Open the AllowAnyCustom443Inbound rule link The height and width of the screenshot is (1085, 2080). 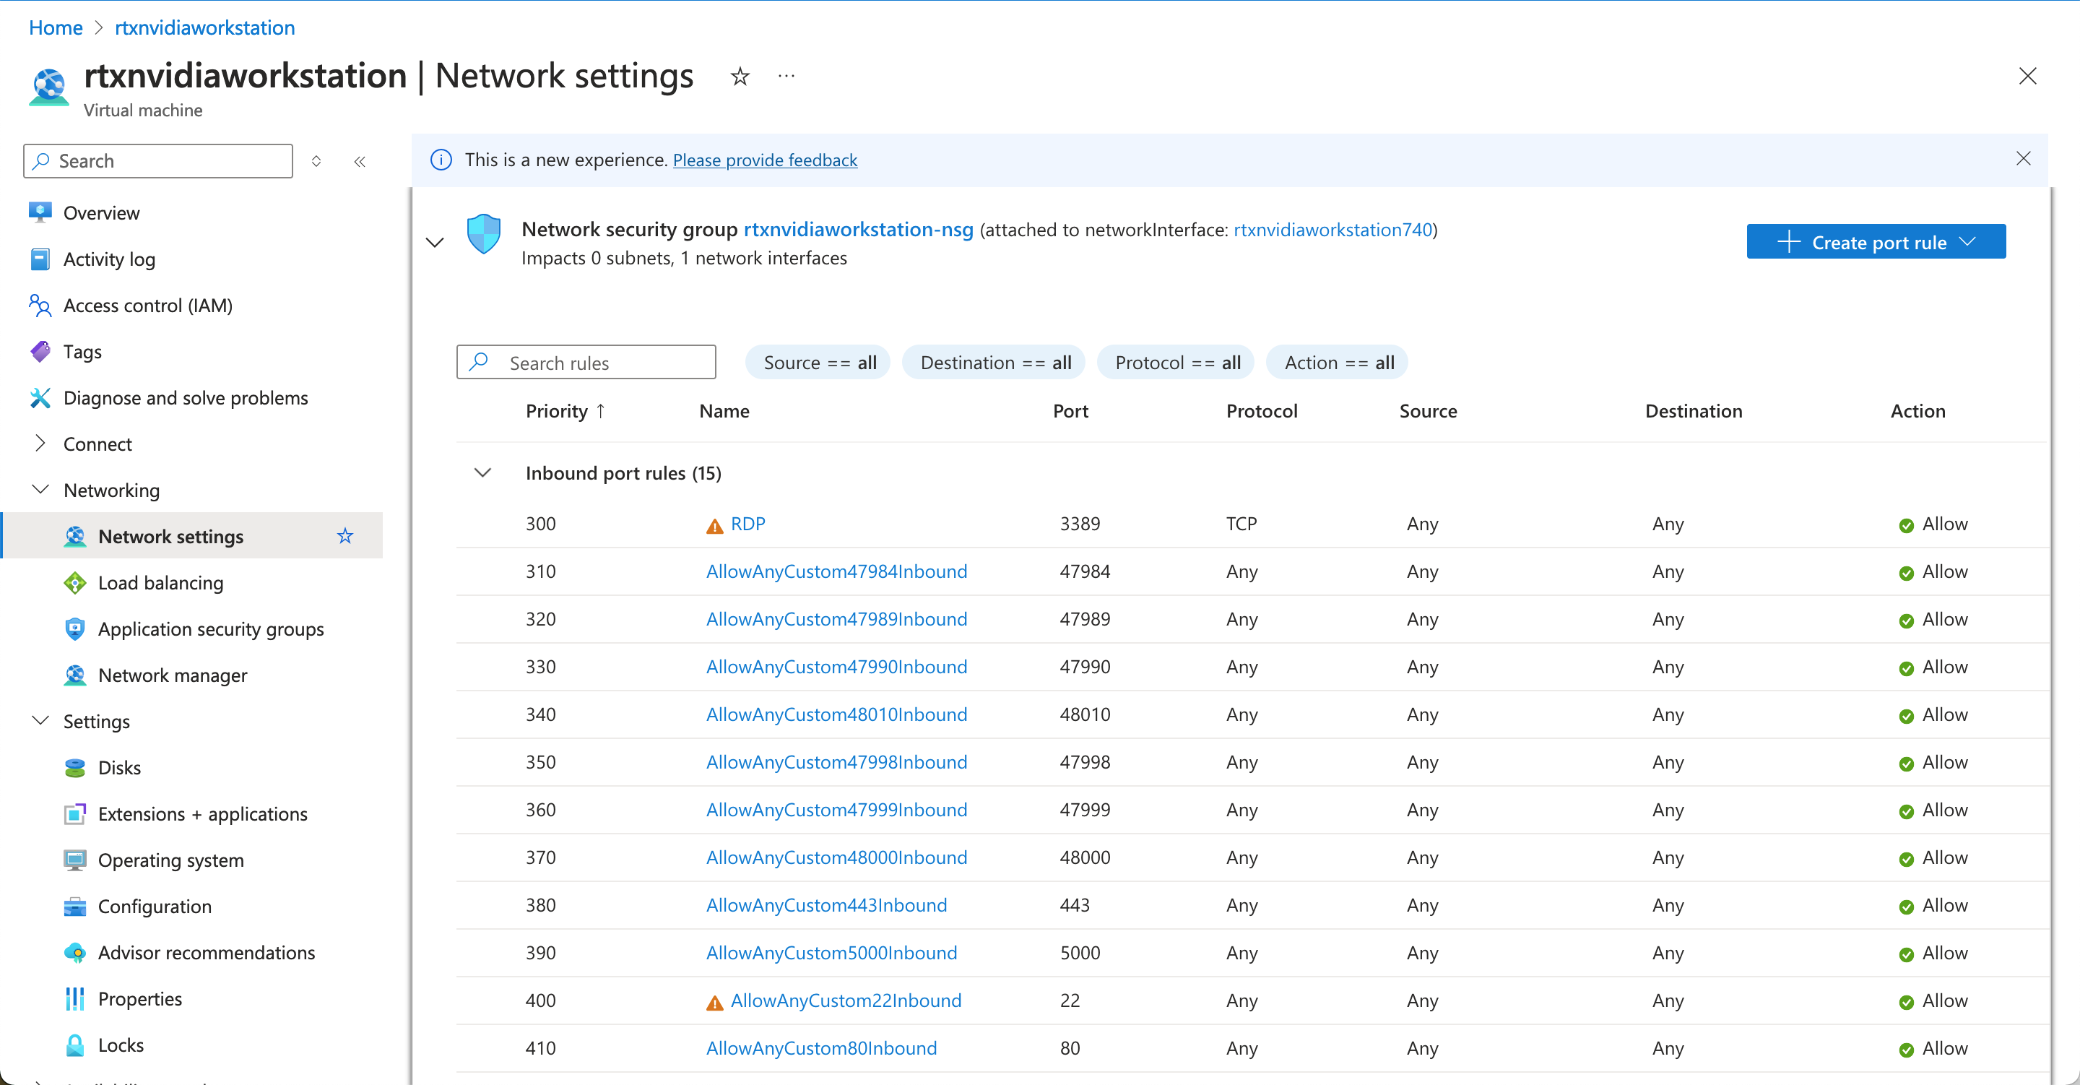[826, 905]
